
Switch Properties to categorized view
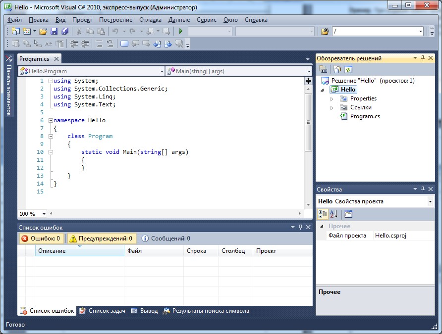[x=323, y=214]
